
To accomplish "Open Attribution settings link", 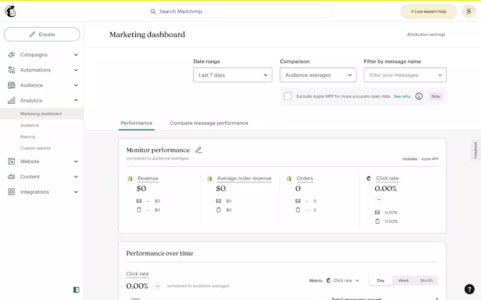I will point(426,34).
